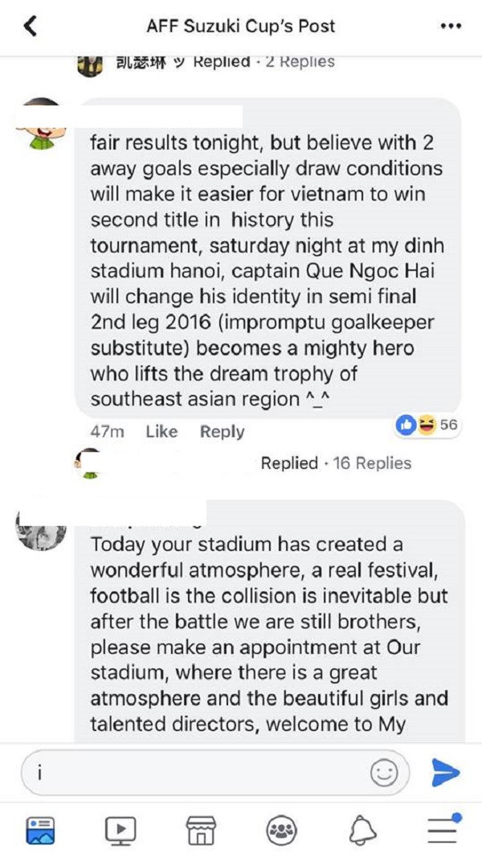The width and height of the screenshot is (482, 859).
Task: Tap the avatar beside 2 Replies
Action: [90, 65]
